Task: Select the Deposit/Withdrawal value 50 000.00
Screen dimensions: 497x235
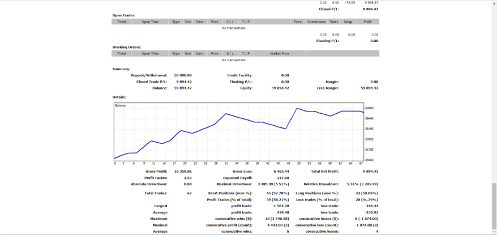Action: tap(183, 75)
